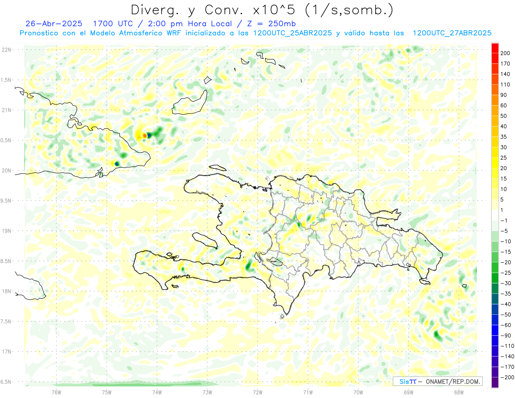Screen dimensions: 515x398
Task: Click the color bar label '25'
Action: tap(504, 158)
